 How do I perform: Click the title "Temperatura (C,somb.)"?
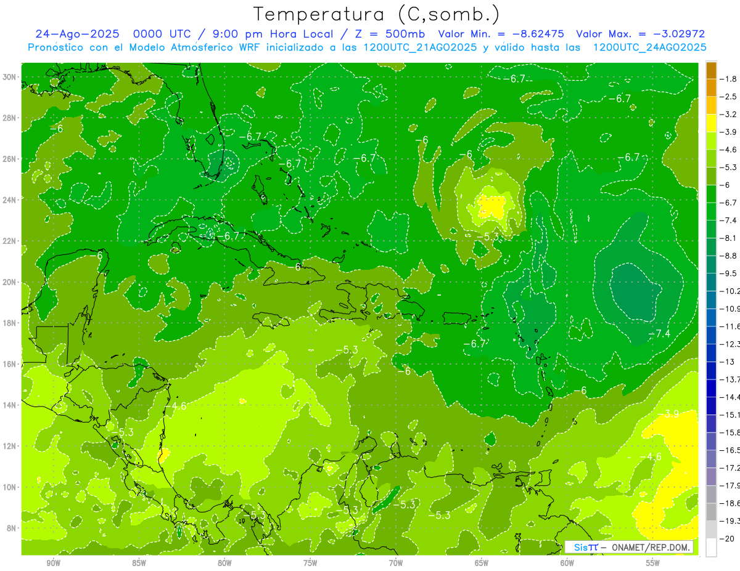click(x=377, y=14)
